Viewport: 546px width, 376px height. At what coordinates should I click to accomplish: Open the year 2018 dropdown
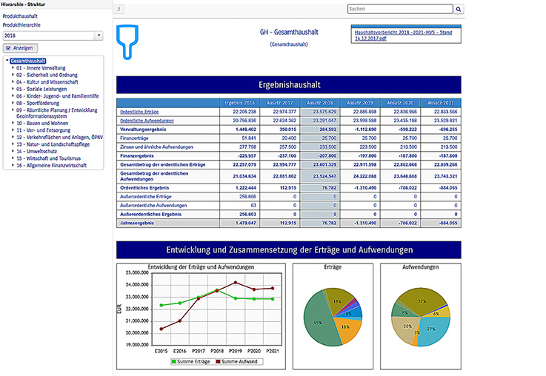99,36
